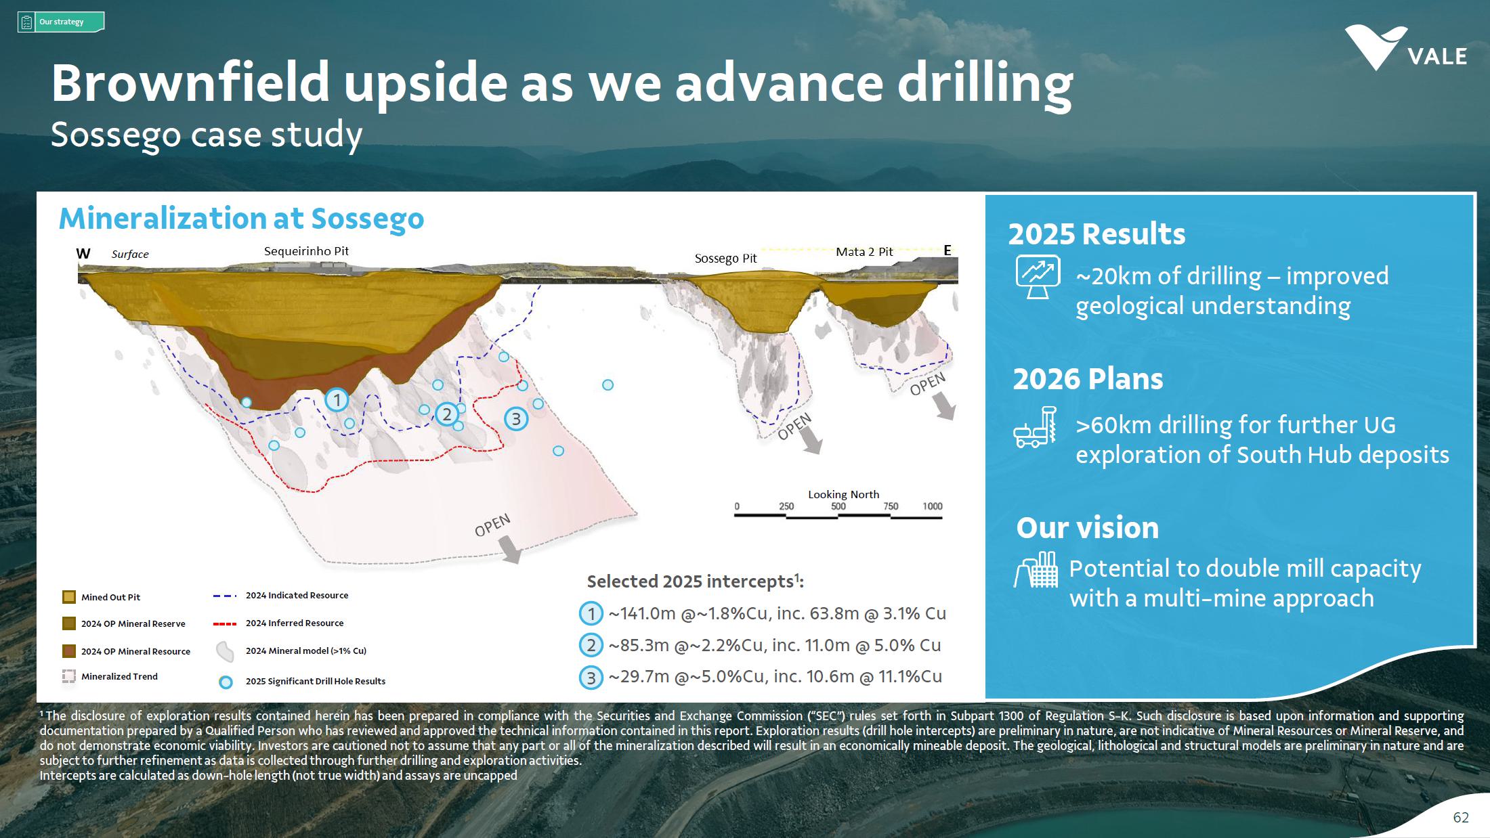Image resolution: width=1490 pixels, height=838 pixels.
Task: Click the Mineralized Trend legend icon
Action: point(68,677)
